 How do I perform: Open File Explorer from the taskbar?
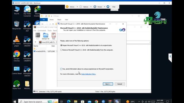(x=76, y=102)
